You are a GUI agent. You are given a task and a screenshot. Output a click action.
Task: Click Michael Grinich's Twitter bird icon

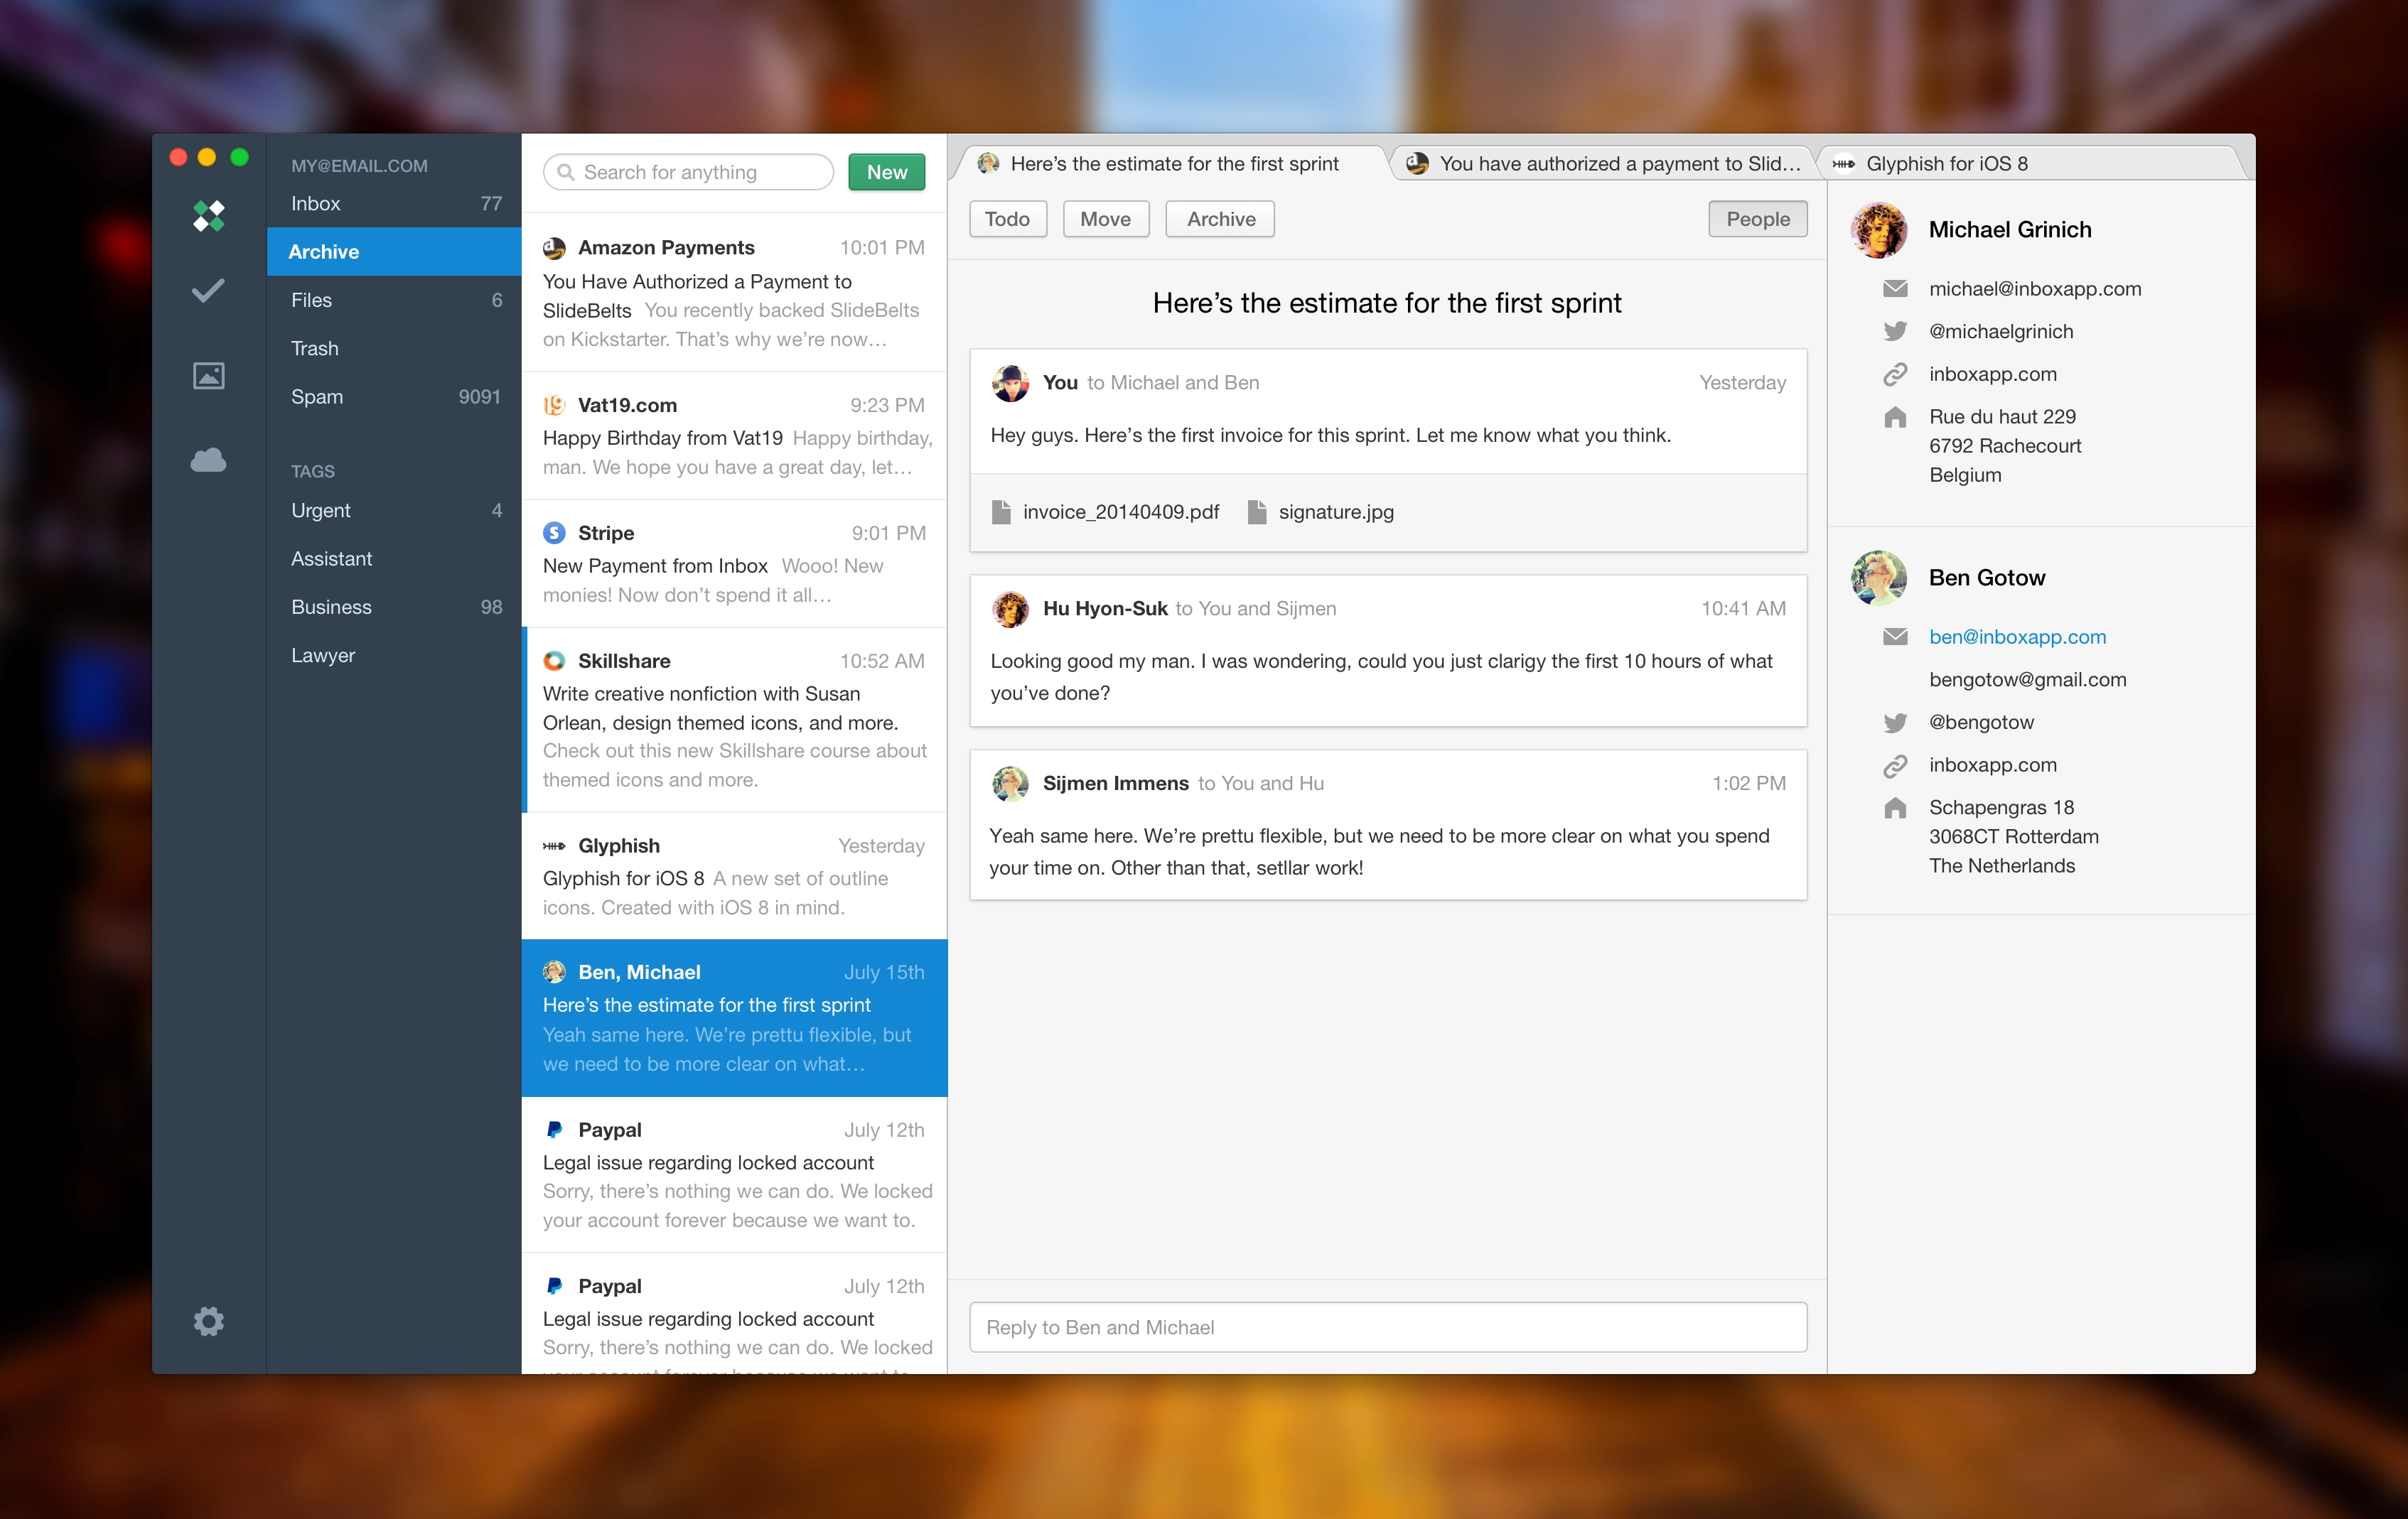click(x=1895, y=332)
